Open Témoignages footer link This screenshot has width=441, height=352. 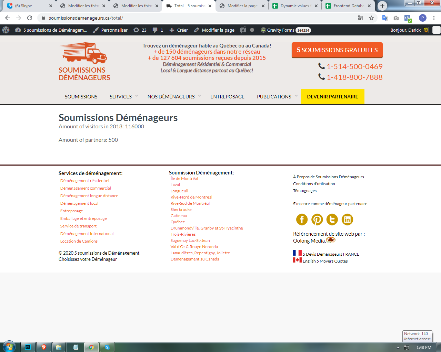tap(305, 191)
